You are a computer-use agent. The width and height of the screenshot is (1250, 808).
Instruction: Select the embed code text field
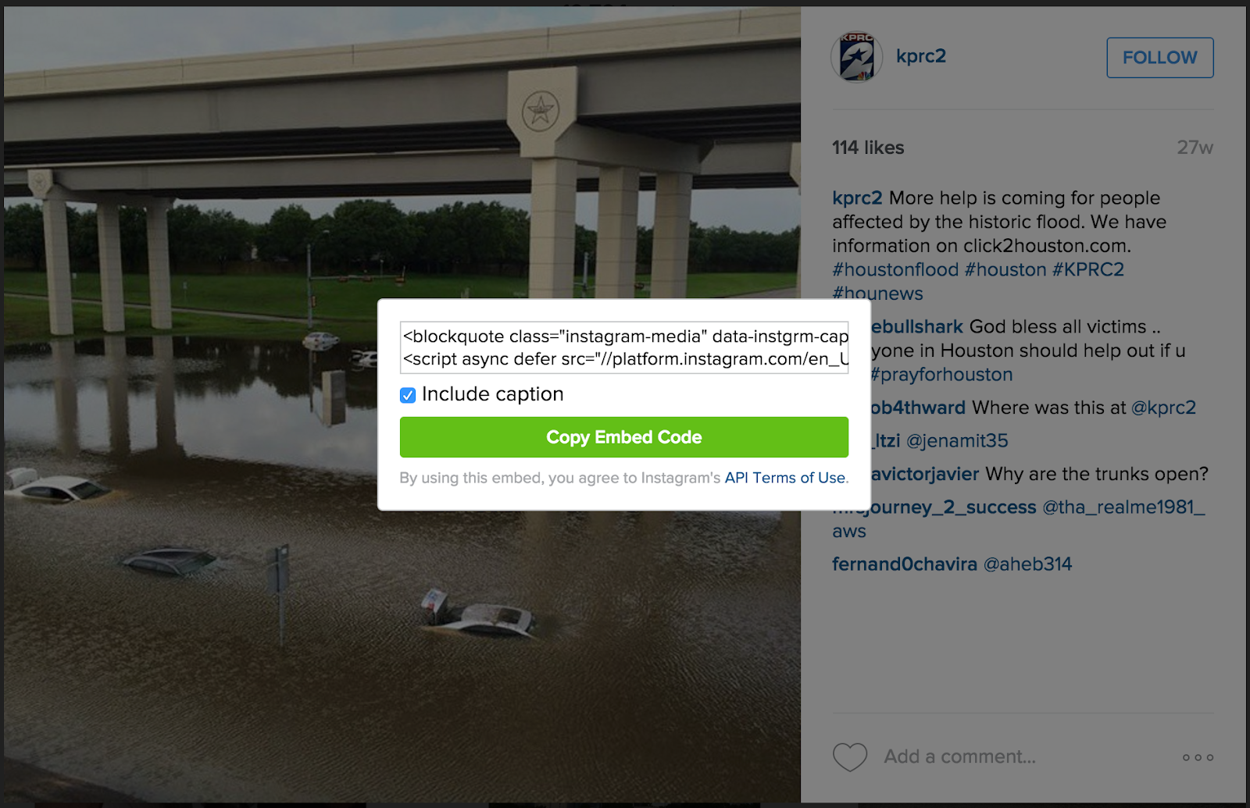click(x=624, y=347)
